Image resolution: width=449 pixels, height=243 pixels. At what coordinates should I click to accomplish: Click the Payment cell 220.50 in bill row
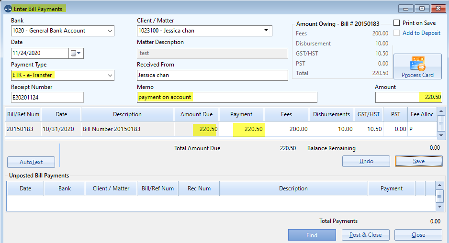coord(241,129)
